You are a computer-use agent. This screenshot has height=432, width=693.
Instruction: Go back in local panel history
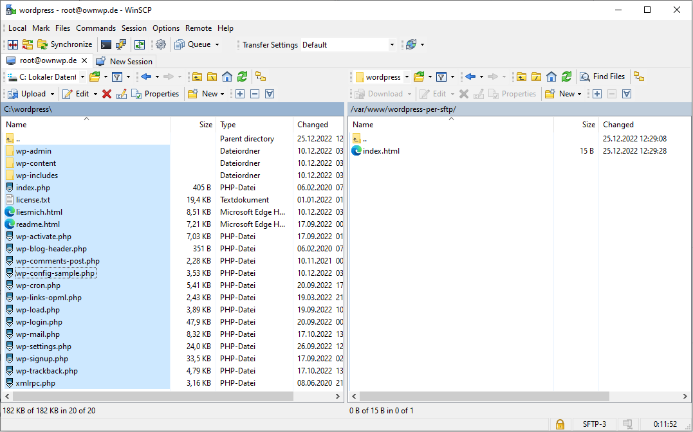[x=146, y=77]
